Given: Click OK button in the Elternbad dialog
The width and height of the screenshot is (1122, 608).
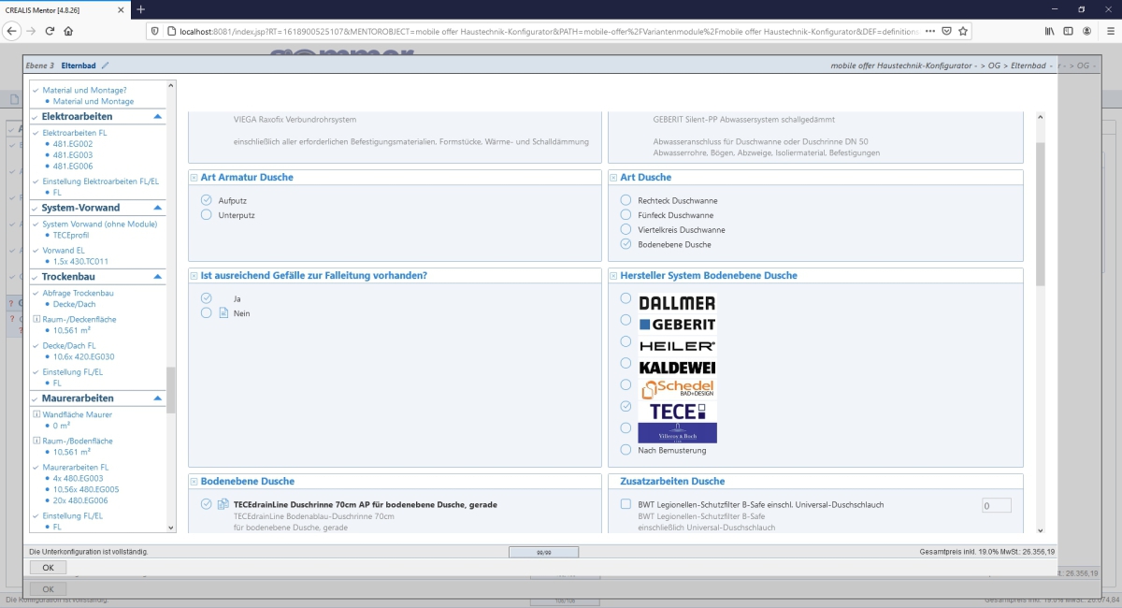Looking at the screenshot, I should pos(48,568).
